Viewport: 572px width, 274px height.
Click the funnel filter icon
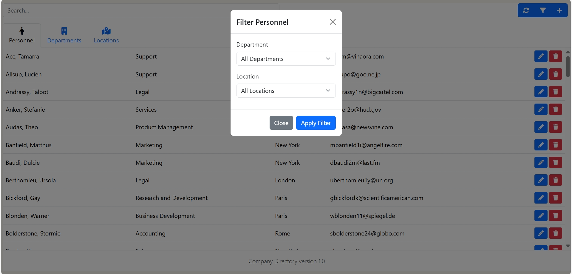pyautogui.click(x=543, y=10)
